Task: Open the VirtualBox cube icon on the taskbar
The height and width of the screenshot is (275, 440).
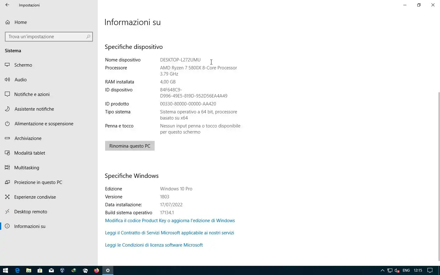Action: 62,270
